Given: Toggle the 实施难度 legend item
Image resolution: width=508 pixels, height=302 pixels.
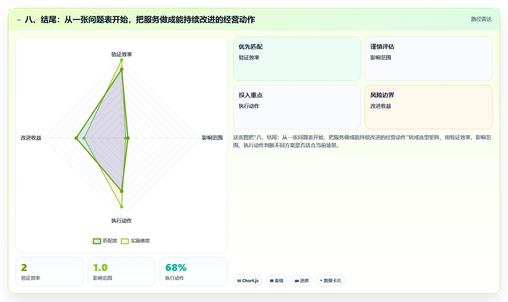Looking at the screenshot, I should coord(135,241).
